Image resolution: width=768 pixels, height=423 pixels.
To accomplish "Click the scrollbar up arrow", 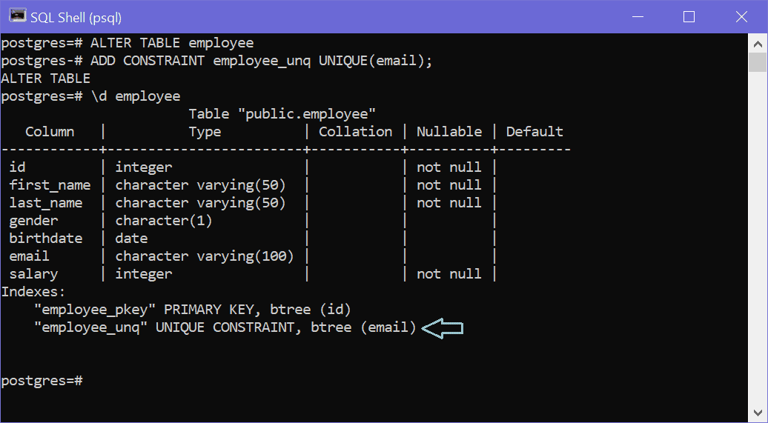I will [757, 42].
